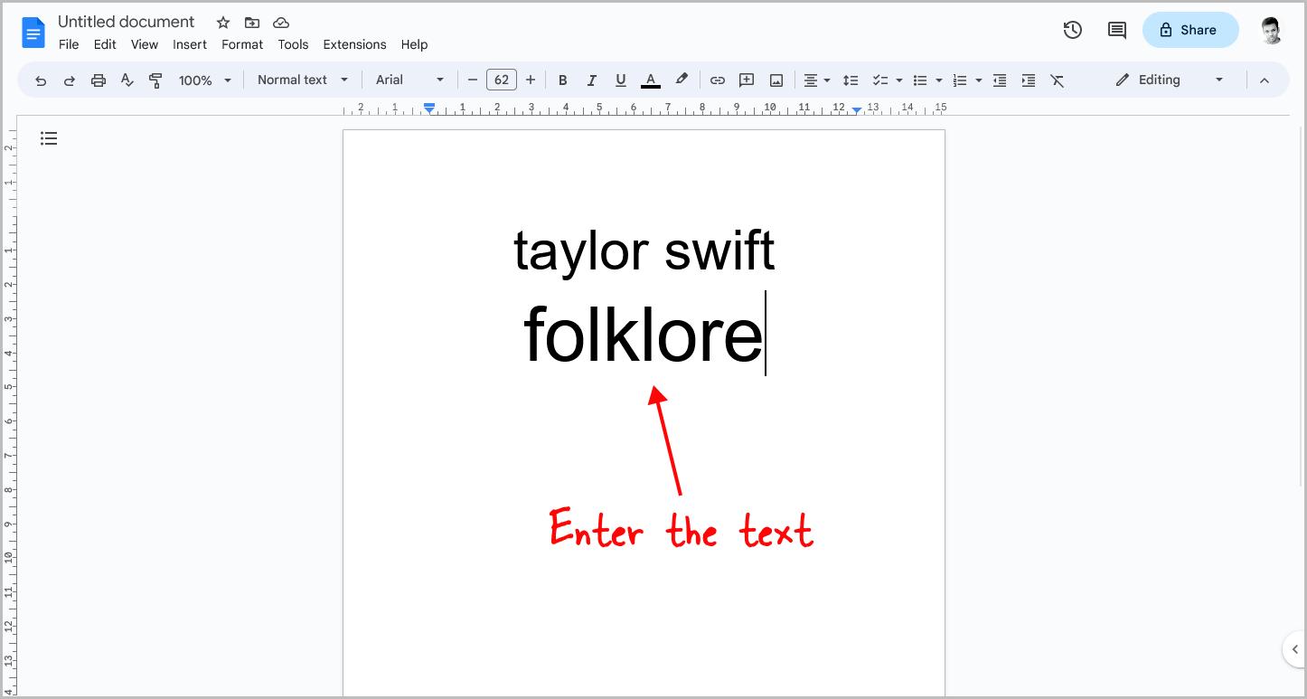This screenshot has width=1307, height=699.
Task: Click the Redo arrow
Action: coord(70,80)
